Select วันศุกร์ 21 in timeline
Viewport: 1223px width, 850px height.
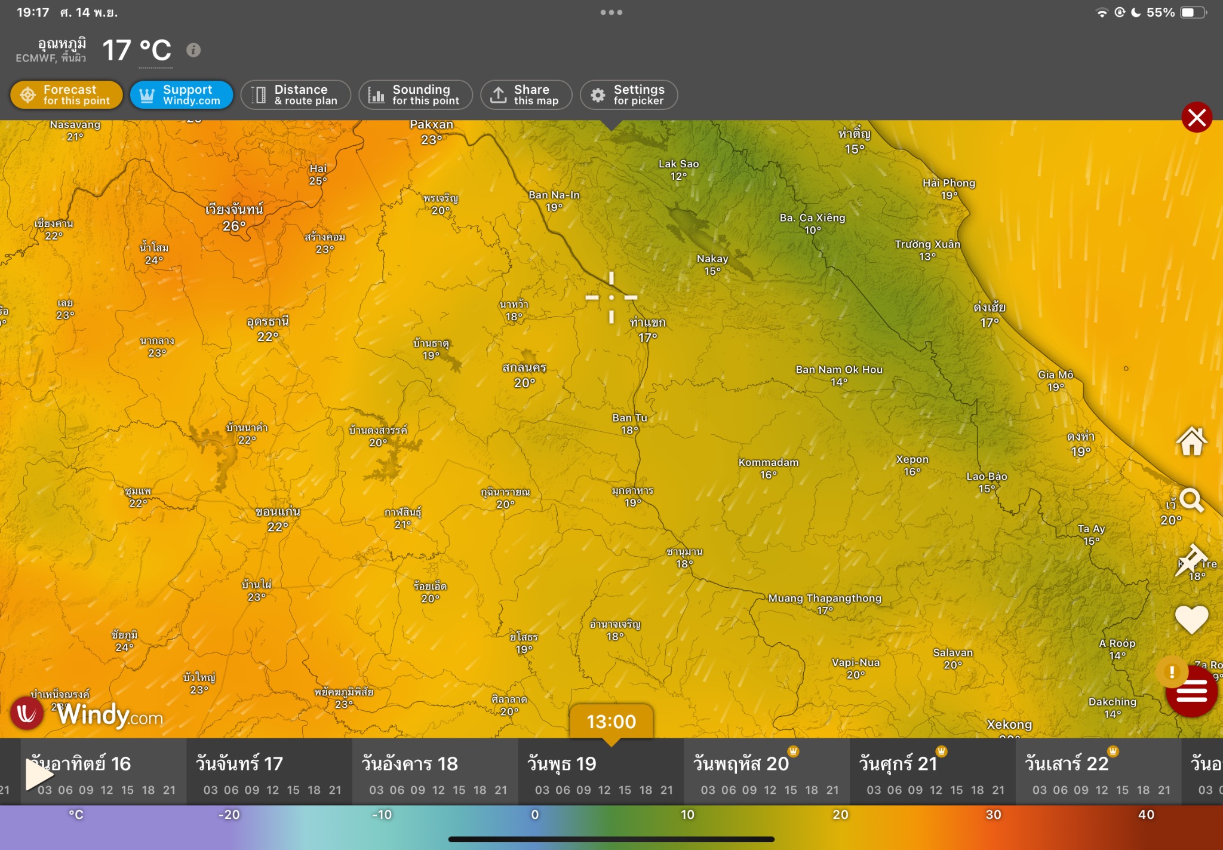[898, 763]
